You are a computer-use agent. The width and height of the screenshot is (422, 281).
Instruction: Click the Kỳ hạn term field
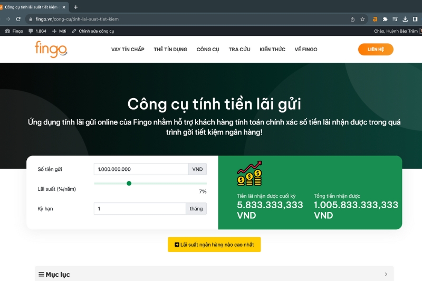[140, 209]
